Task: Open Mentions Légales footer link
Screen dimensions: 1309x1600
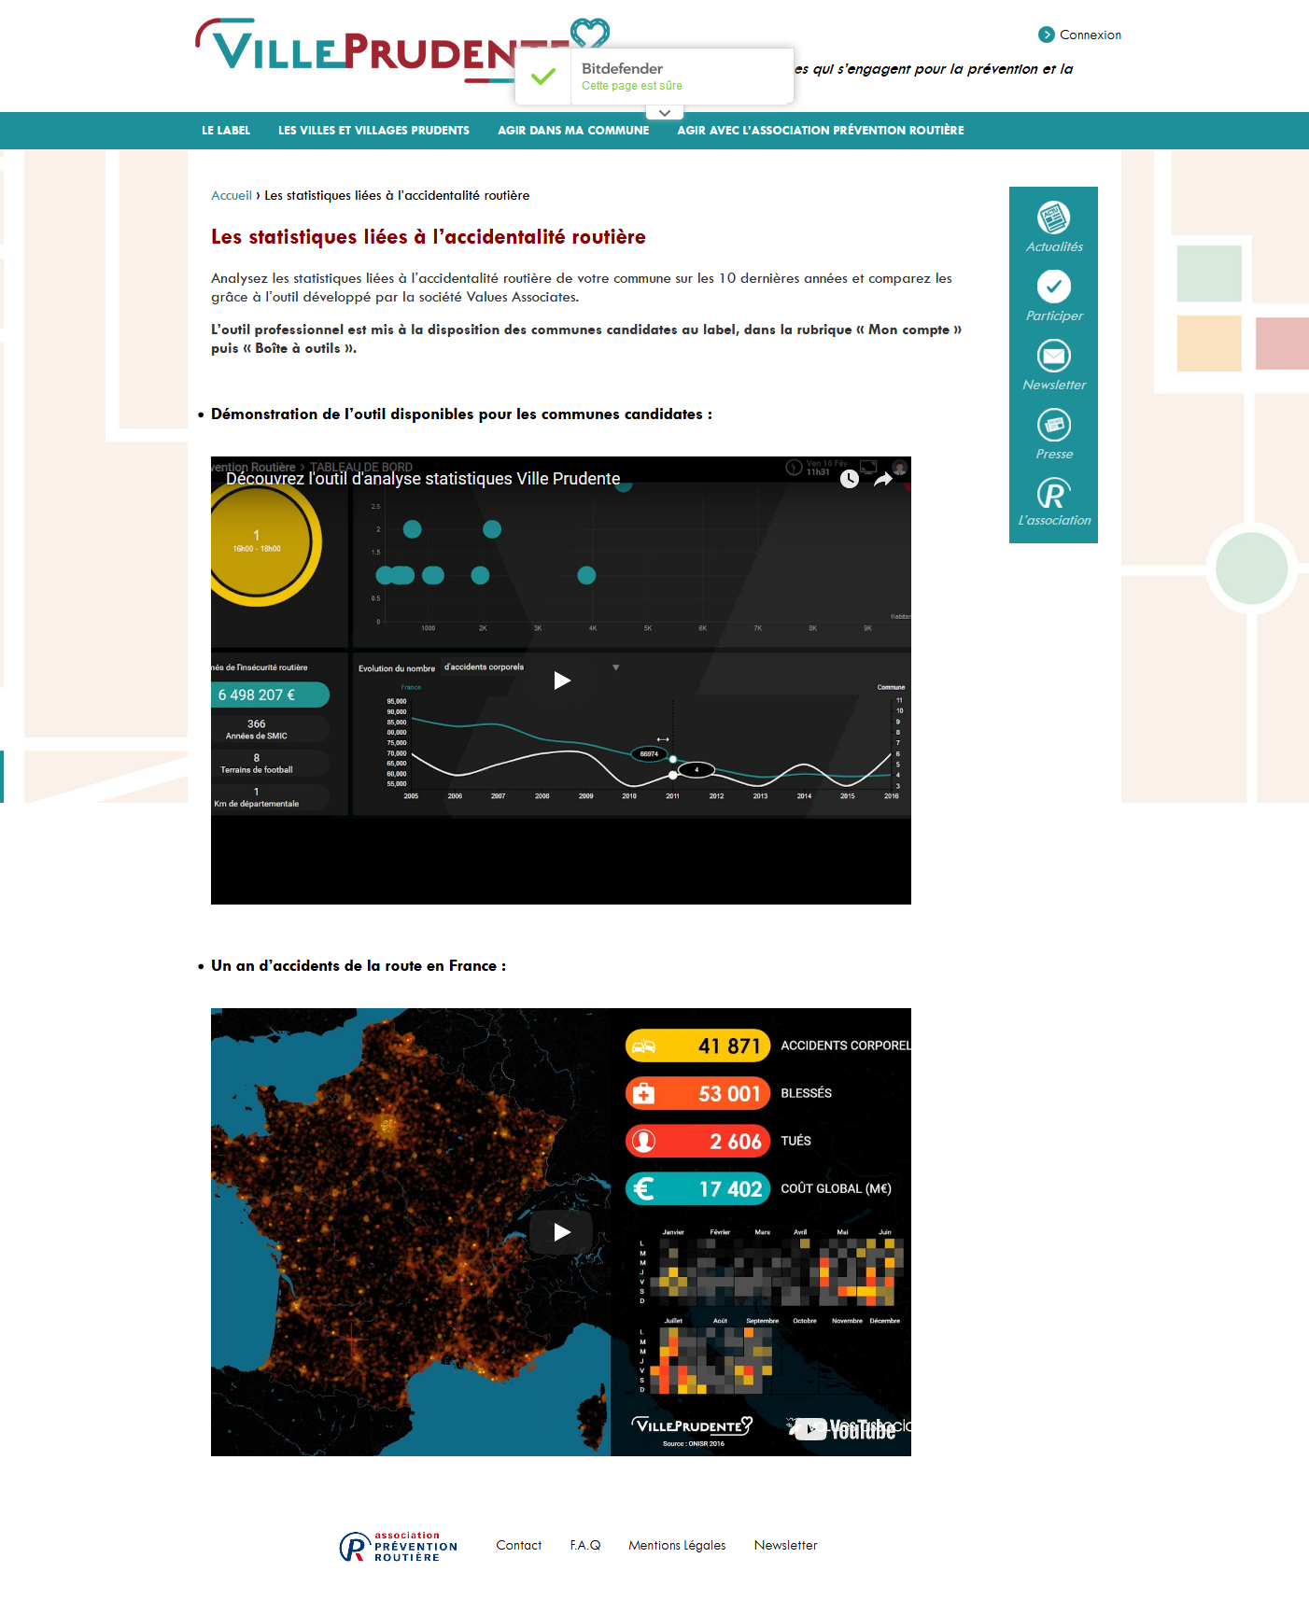Action: click(677, 1545)
